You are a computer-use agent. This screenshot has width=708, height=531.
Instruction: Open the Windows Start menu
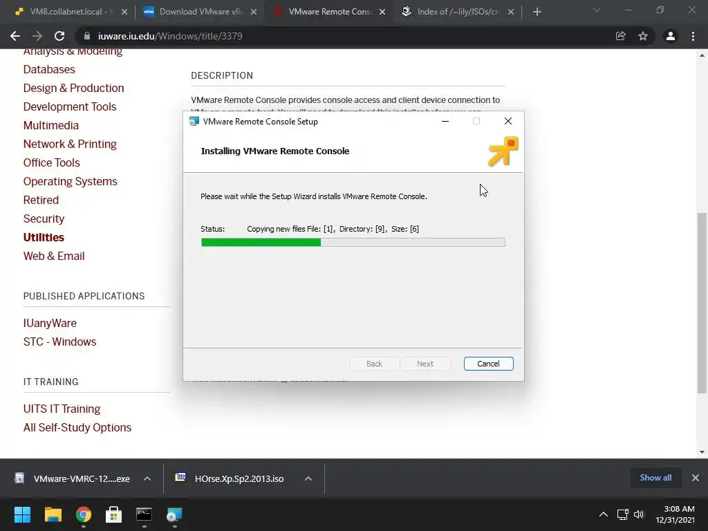pyautogui.click(x=22, y=514)
